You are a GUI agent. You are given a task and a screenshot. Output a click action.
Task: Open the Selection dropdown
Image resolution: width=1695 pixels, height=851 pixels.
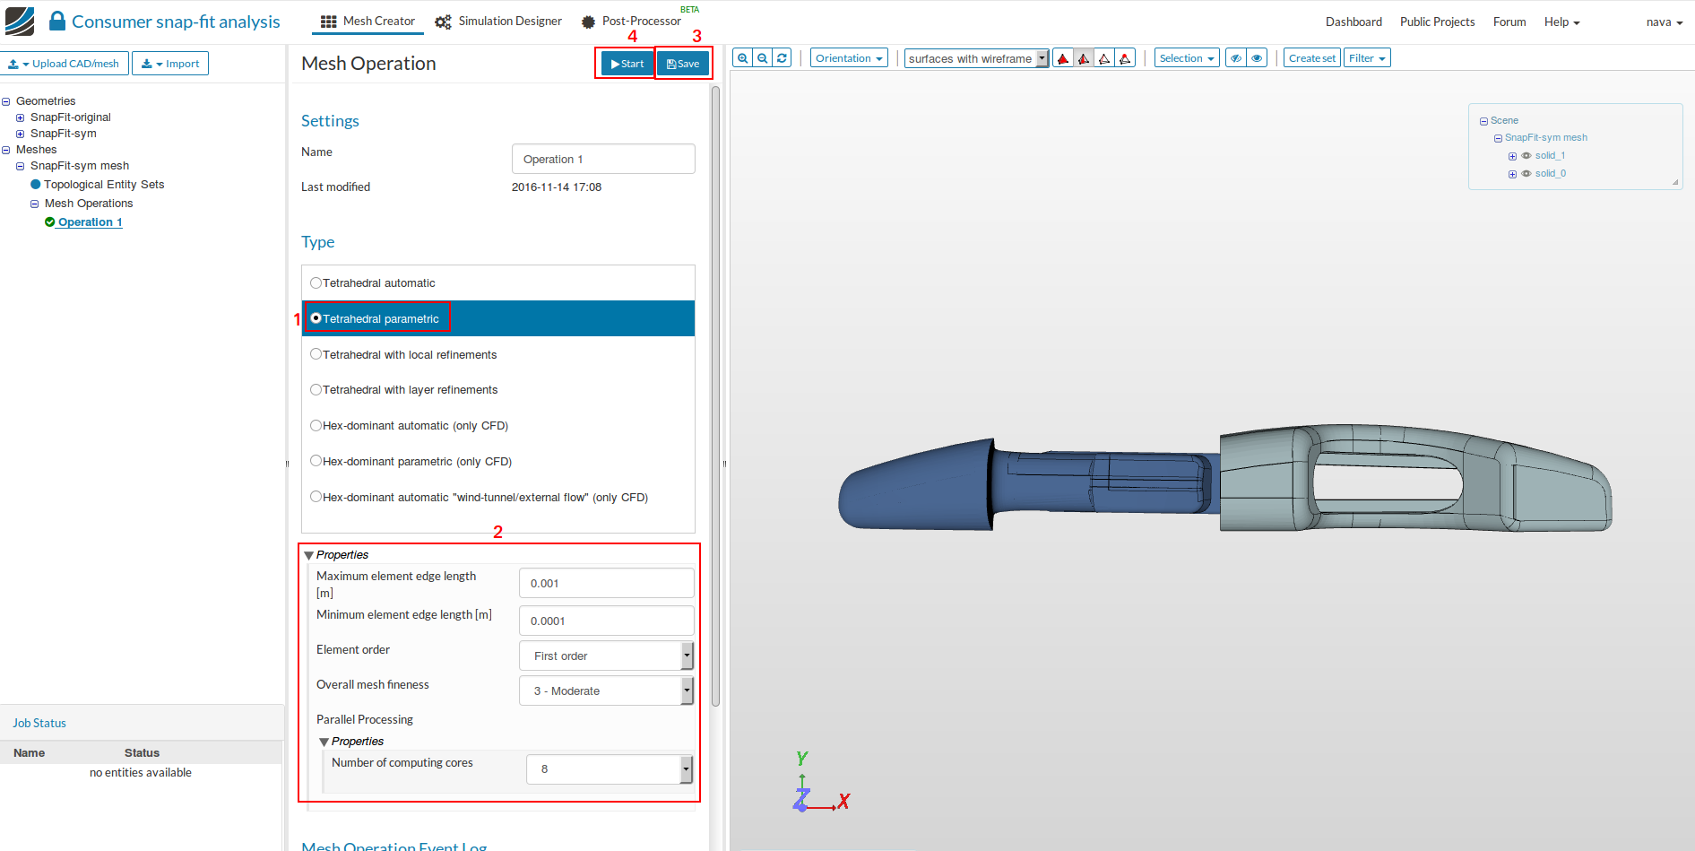tap(1187, 58)
